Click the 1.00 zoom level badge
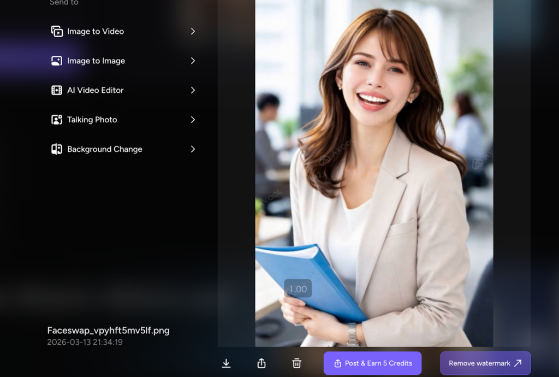The height and width of the screenshot is (377, 559). click(298, 289)
